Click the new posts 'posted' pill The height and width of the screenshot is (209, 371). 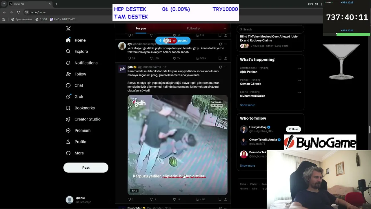(x=173, y=41)
